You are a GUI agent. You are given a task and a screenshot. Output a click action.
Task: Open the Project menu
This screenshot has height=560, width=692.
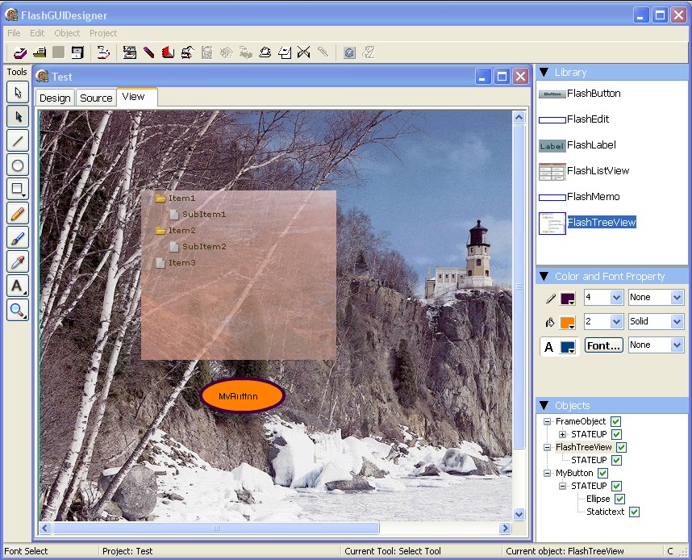tap(103, 33)
